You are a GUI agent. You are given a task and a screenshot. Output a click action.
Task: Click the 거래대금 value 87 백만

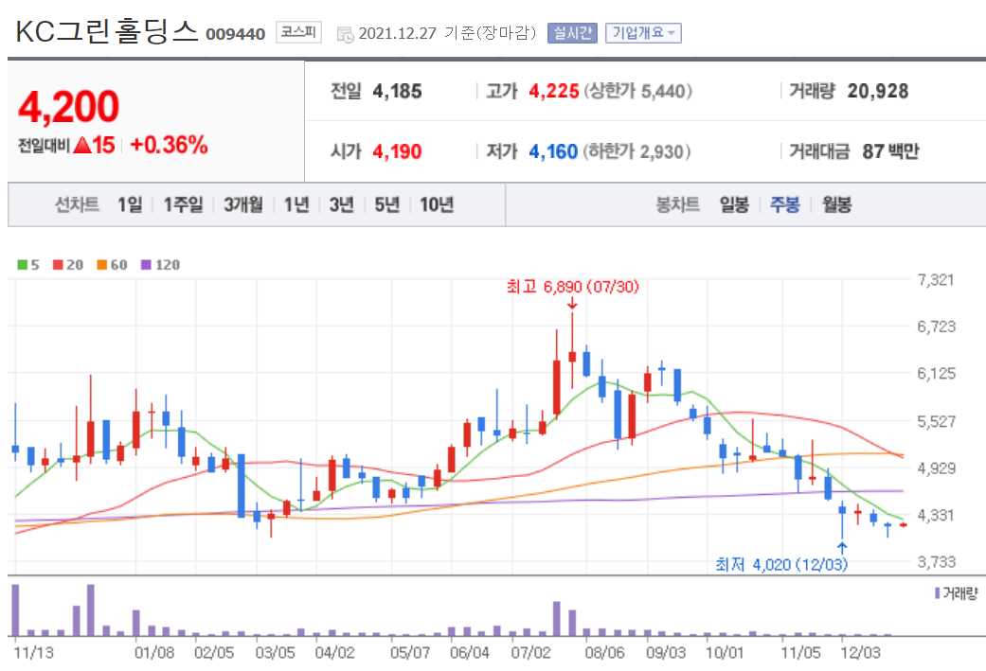click(890, 151)
